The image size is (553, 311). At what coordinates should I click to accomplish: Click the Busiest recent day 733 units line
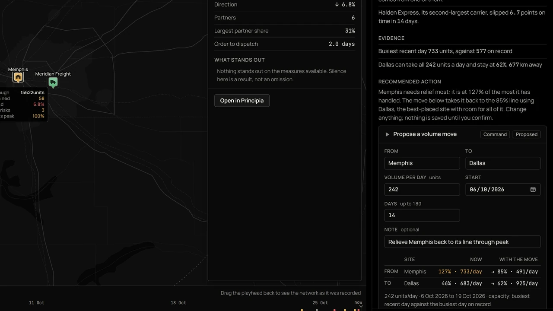coord(445,51)
